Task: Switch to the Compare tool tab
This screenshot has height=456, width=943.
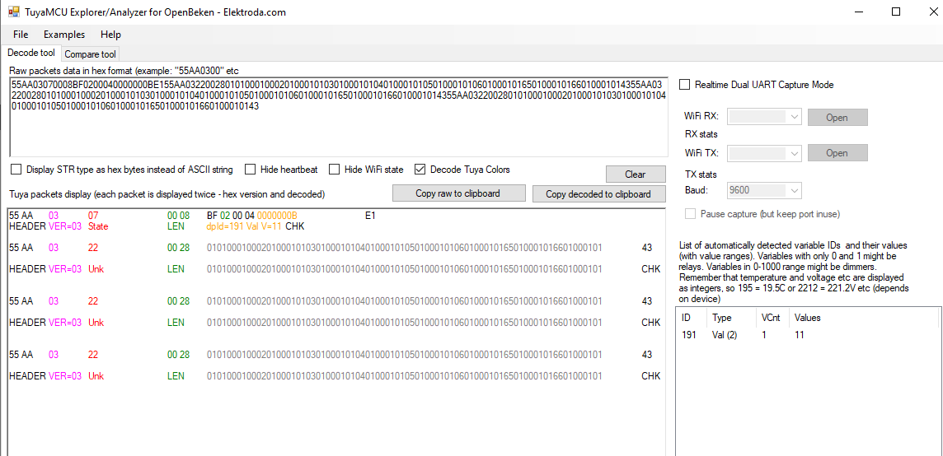Action: (90, 54)
